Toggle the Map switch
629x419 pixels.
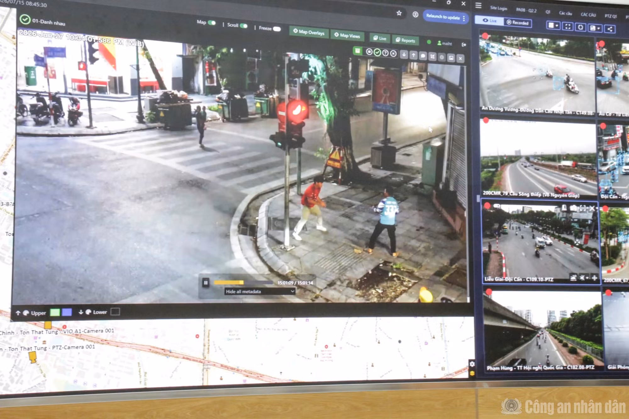pyautogui.click(x=212, y=23)
